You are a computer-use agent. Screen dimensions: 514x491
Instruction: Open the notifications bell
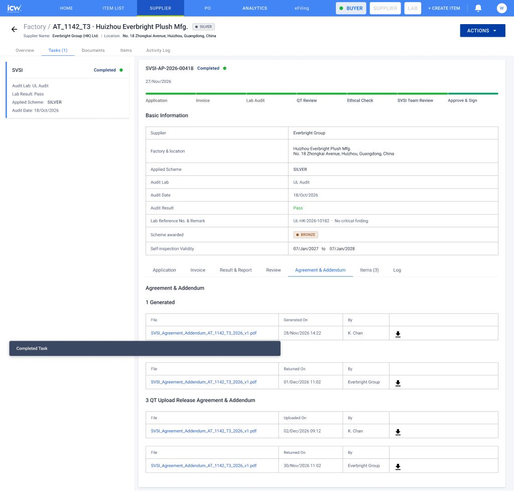[x=478, y=8]
